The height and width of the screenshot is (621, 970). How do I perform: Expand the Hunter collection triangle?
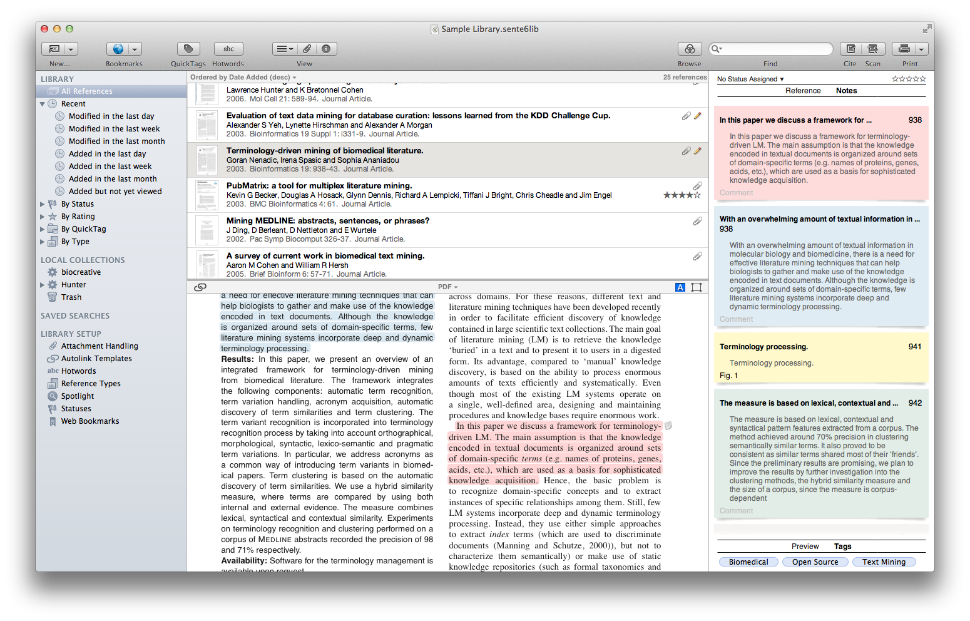pyautogui.click(x=43, y=285)
